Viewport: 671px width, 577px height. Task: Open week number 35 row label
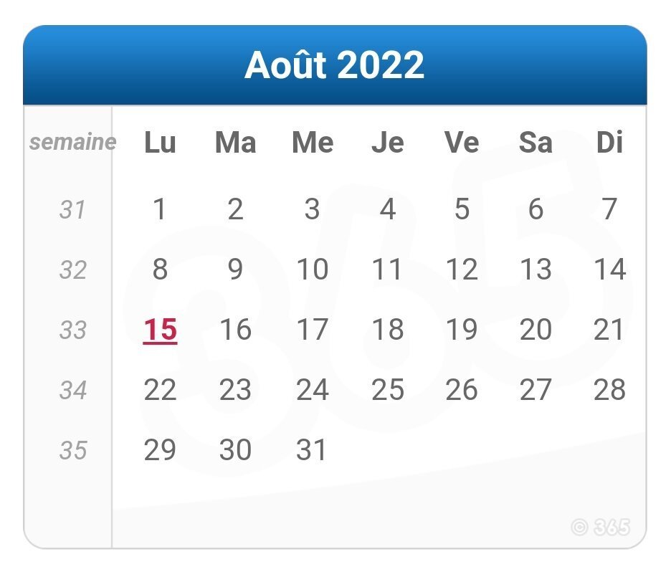[72, 450]
